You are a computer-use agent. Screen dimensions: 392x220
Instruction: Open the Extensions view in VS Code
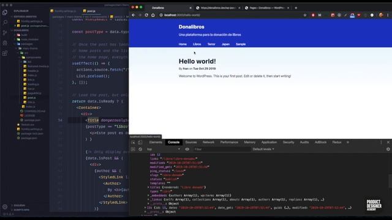point(5,53)
